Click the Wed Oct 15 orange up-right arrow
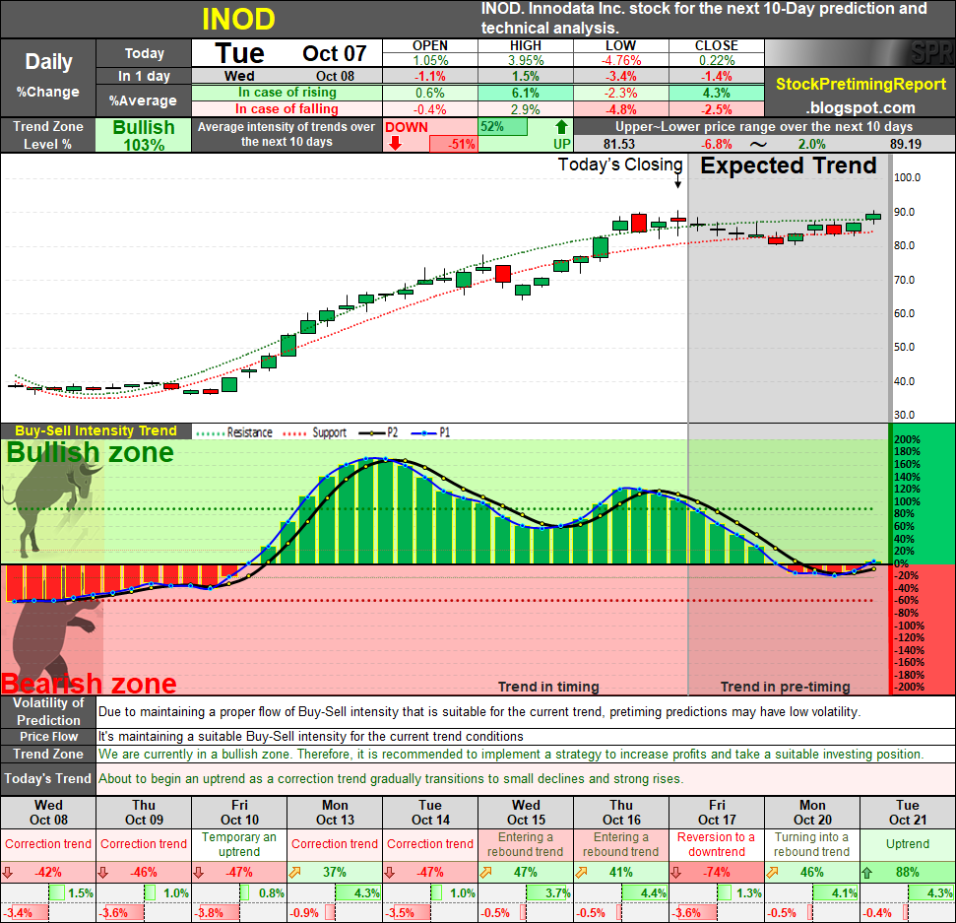 coord(485,873)
